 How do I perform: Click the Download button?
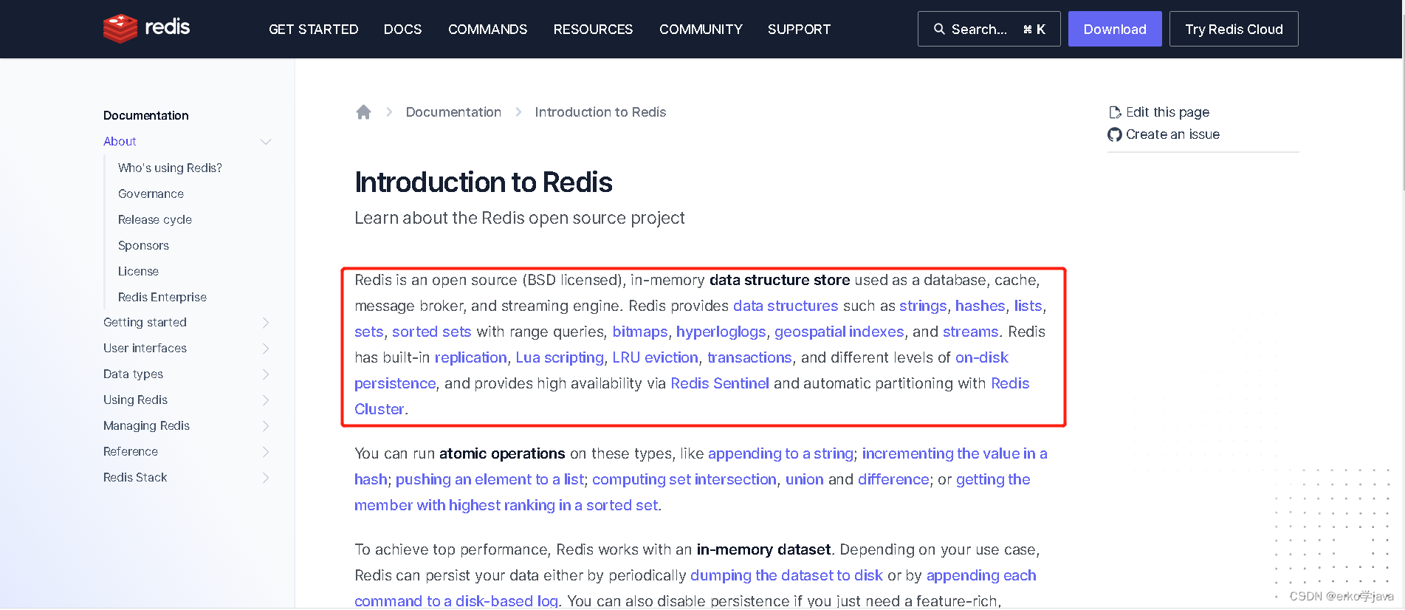point(1115,29)
